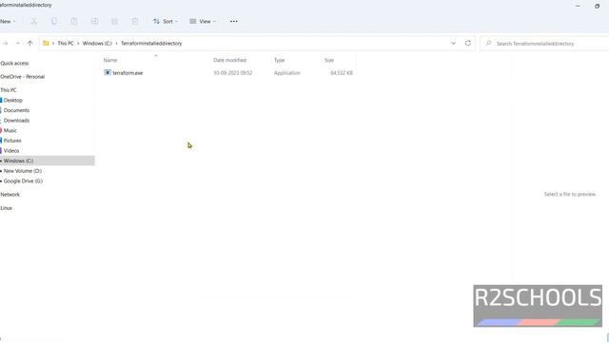
Task: Open OneDrive - Personal in sidebar
Action: tap(23, 76)
